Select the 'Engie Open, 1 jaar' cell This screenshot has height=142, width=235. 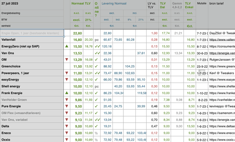(x=32, y=33)
